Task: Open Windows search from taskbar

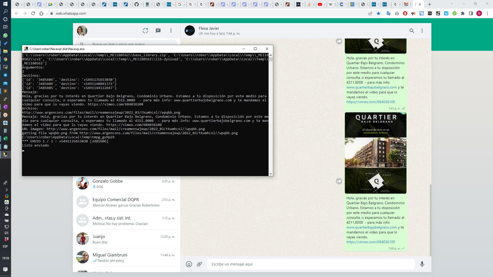Action: tap(5, 12)
